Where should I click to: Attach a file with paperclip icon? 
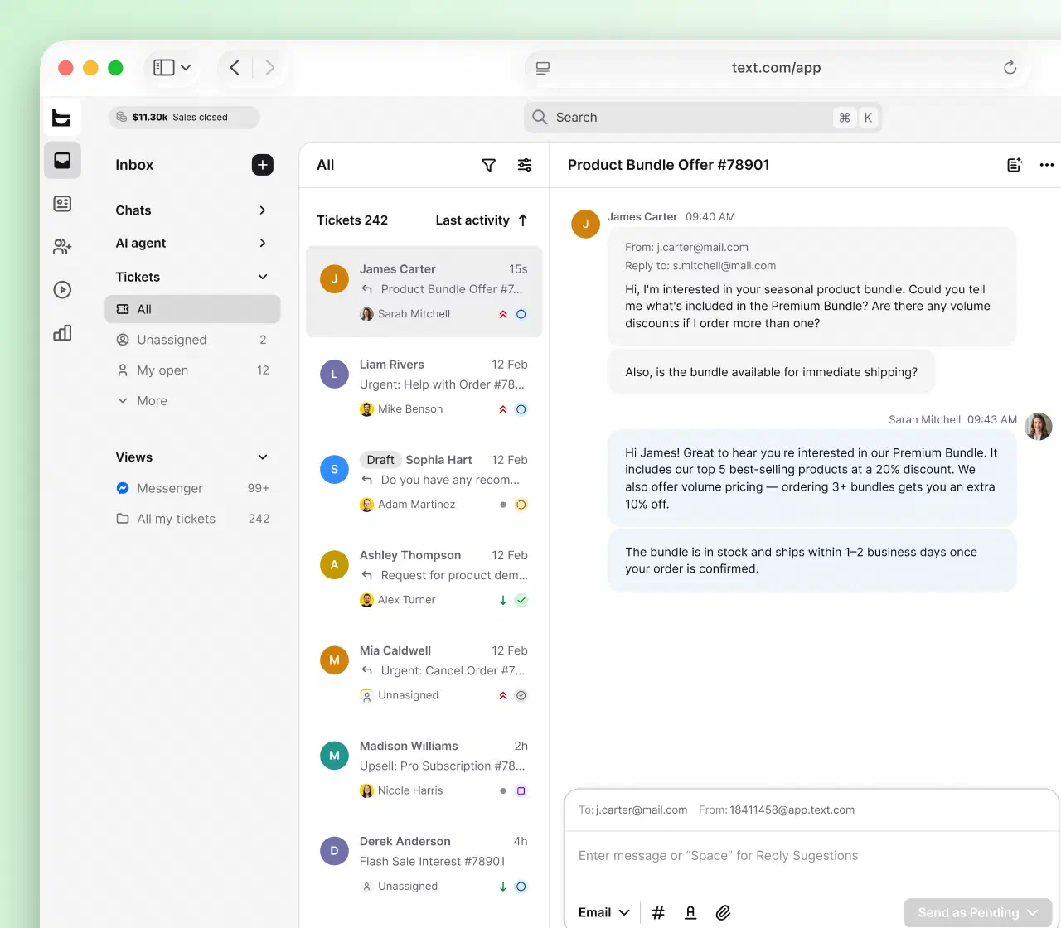click(723, 912)
